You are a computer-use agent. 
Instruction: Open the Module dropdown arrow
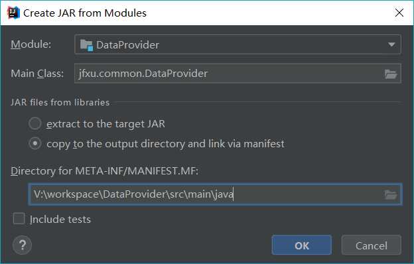pos(391,44)
